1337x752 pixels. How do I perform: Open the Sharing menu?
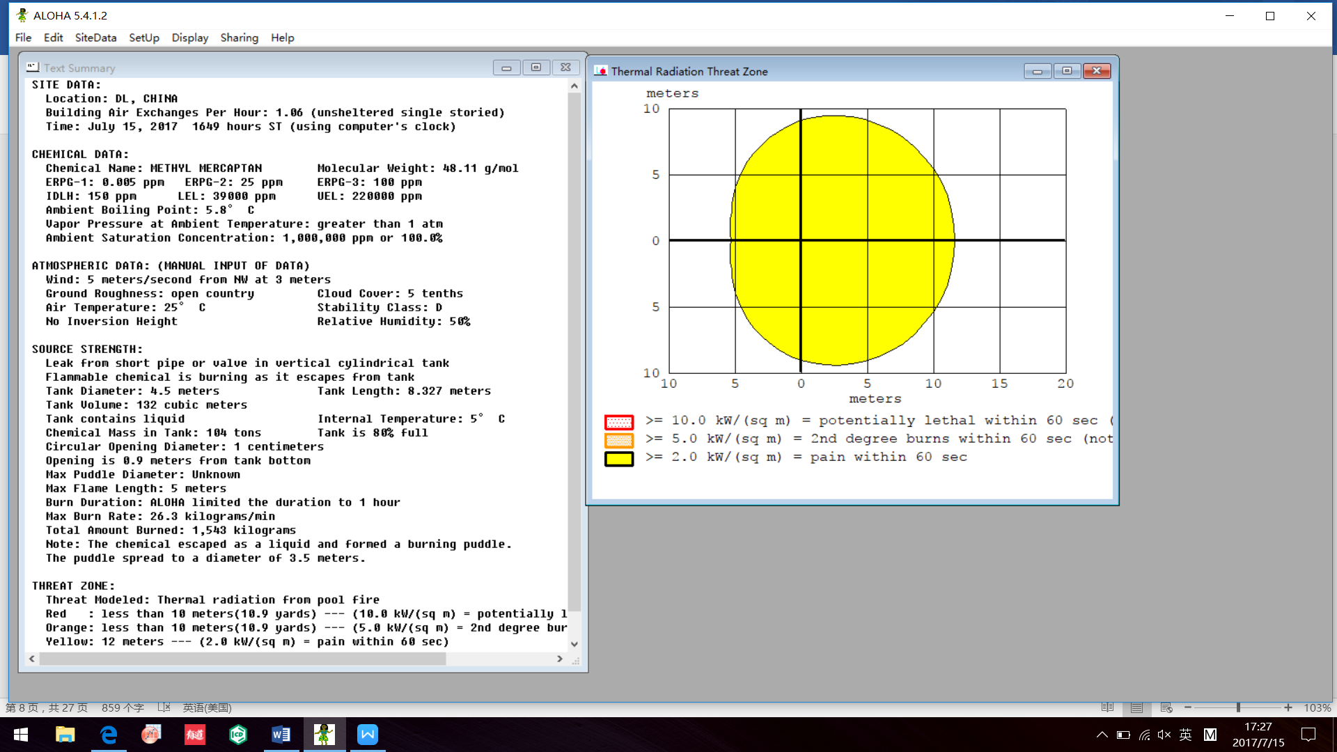(239, 38)
